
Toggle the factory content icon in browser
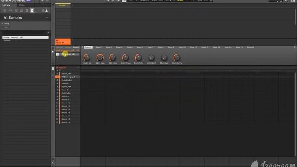pos(43,10)
